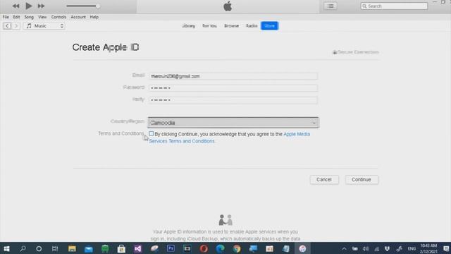Open the notification center icon
451x254 pixels.
click(x=446, y=249)
